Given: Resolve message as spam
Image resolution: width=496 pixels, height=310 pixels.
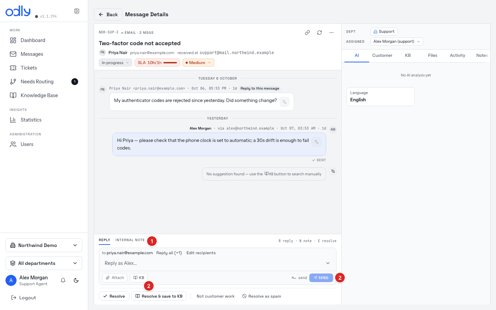Looking at the screenshot, I should [262, 296].
